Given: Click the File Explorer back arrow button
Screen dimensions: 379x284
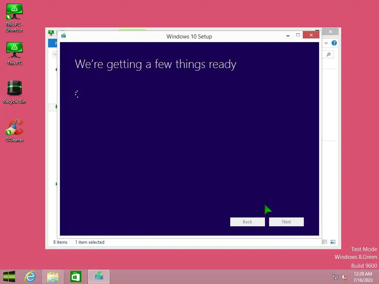Looking at the screenshot, I should point(54,54).
